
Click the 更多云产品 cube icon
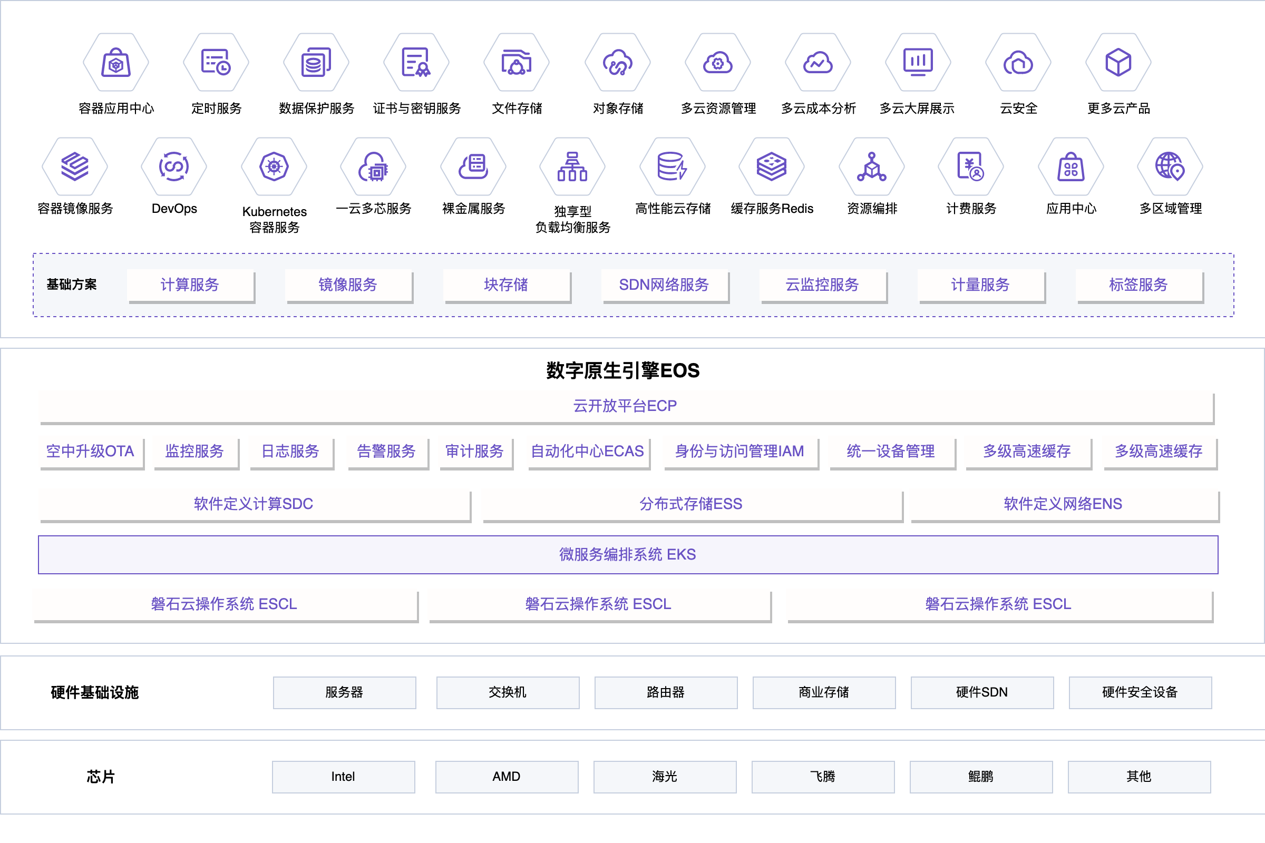[x=1118, y=63]
